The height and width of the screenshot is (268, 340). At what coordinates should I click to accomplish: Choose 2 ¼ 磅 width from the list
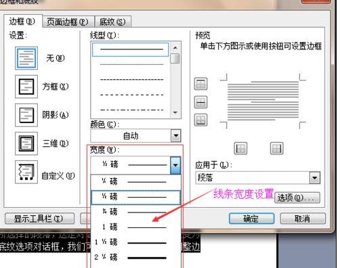tap(135, 257)
